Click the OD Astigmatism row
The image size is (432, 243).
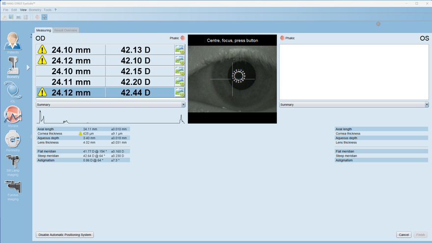click(83, 160)
